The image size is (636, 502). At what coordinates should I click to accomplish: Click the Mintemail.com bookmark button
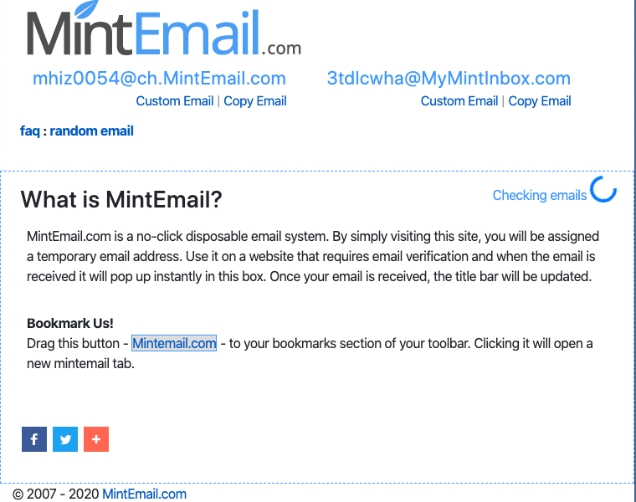point(174,343)
